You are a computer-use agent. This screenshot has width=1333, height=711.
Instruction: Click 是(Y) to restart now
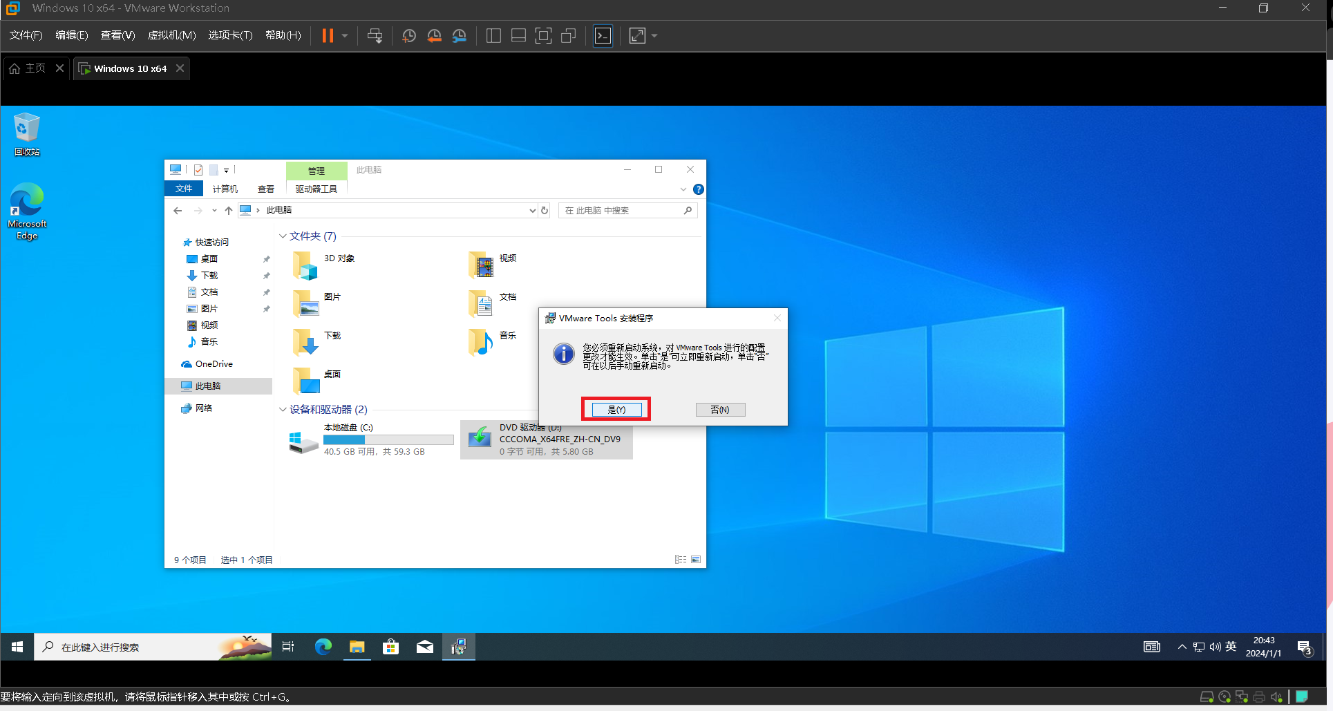[x=616, y=410]
